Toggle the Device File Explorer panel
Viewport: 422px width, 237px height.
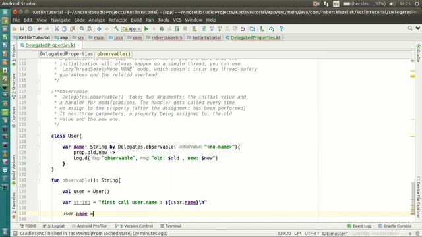click(418, 197)
